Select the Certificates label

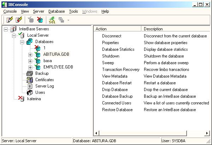45,80
